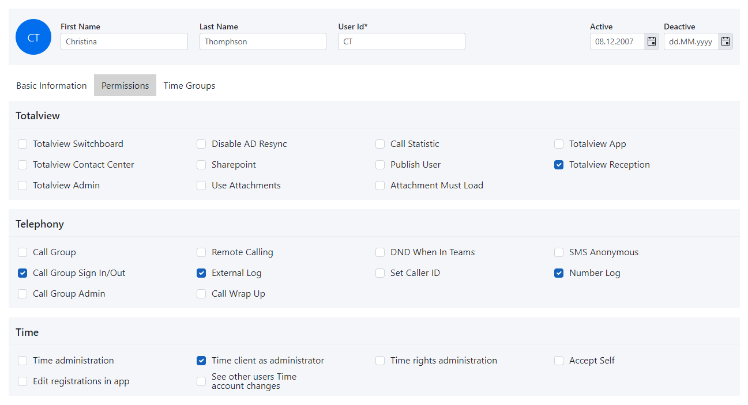Uncheck Totalview Reception checkbox
The height and width of the screenshot is (405, 748).
pyautogui.click(x=559, y=165)
